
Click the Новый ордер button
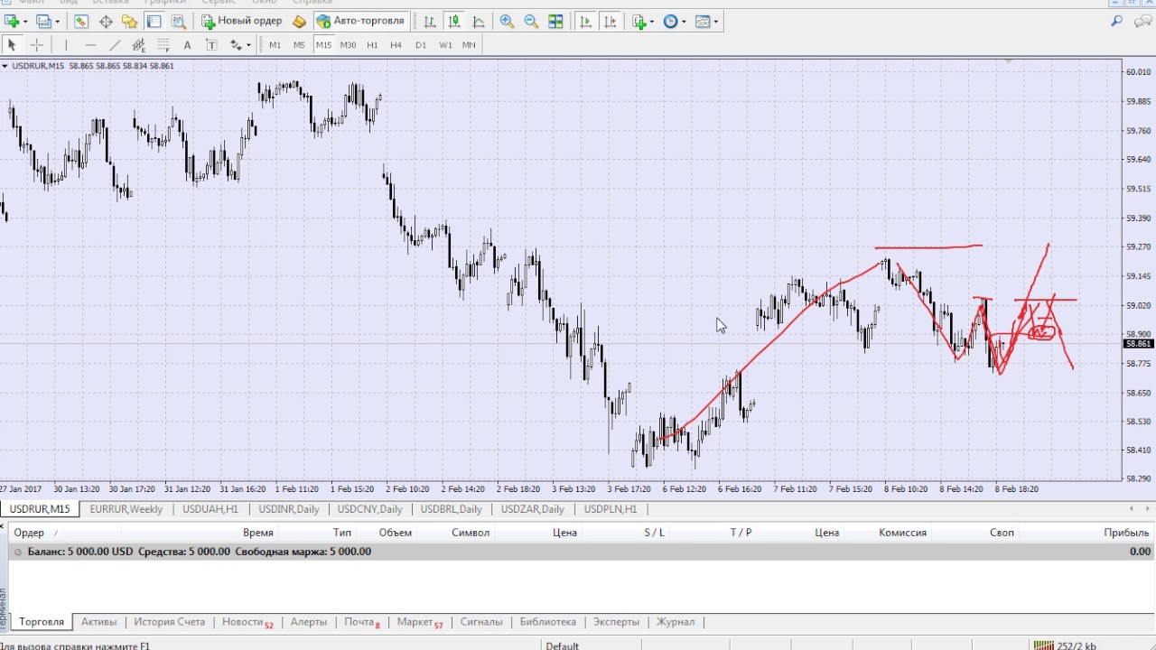pos(241,21)
